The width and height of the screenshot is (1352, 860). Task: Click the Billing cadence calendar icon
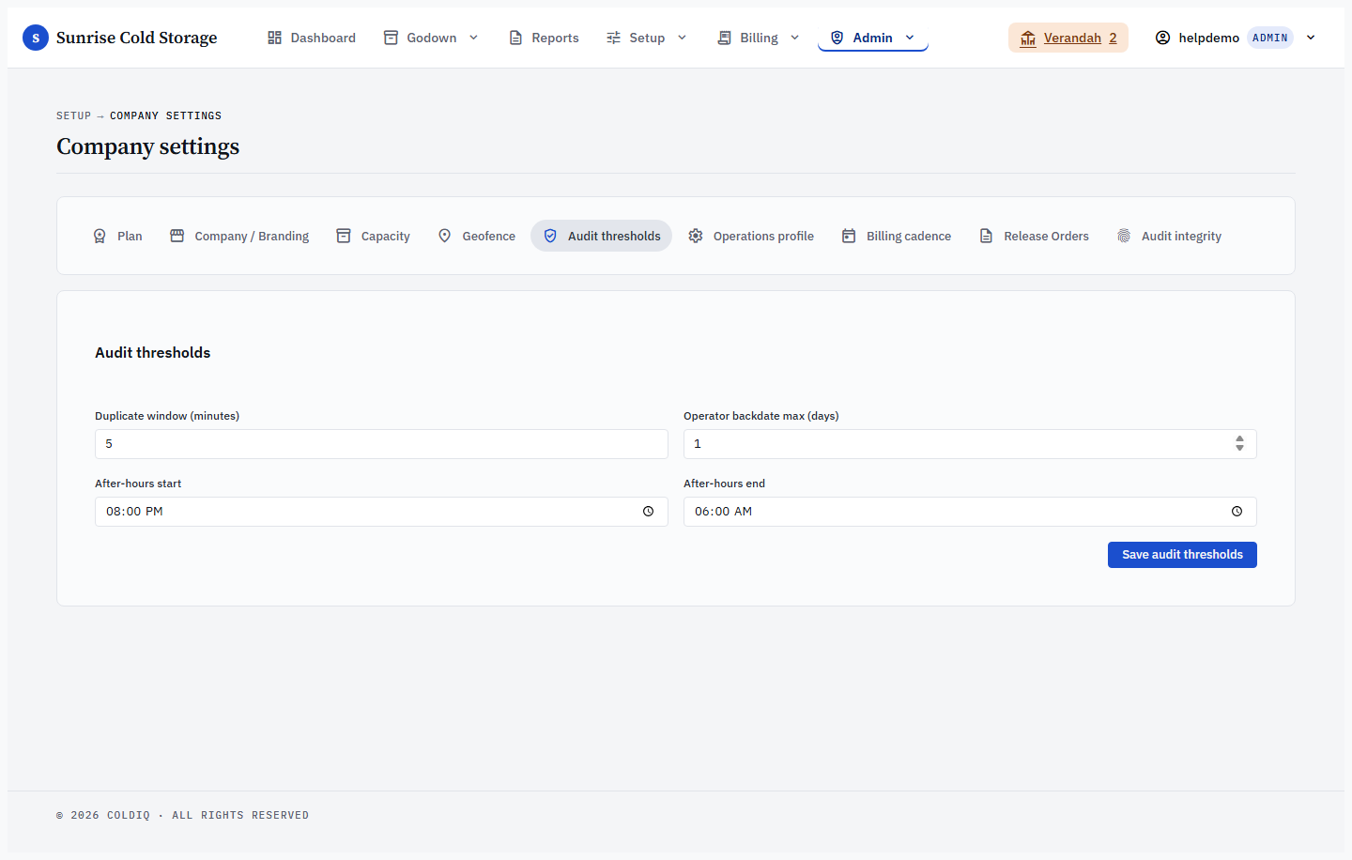(849, 236)
